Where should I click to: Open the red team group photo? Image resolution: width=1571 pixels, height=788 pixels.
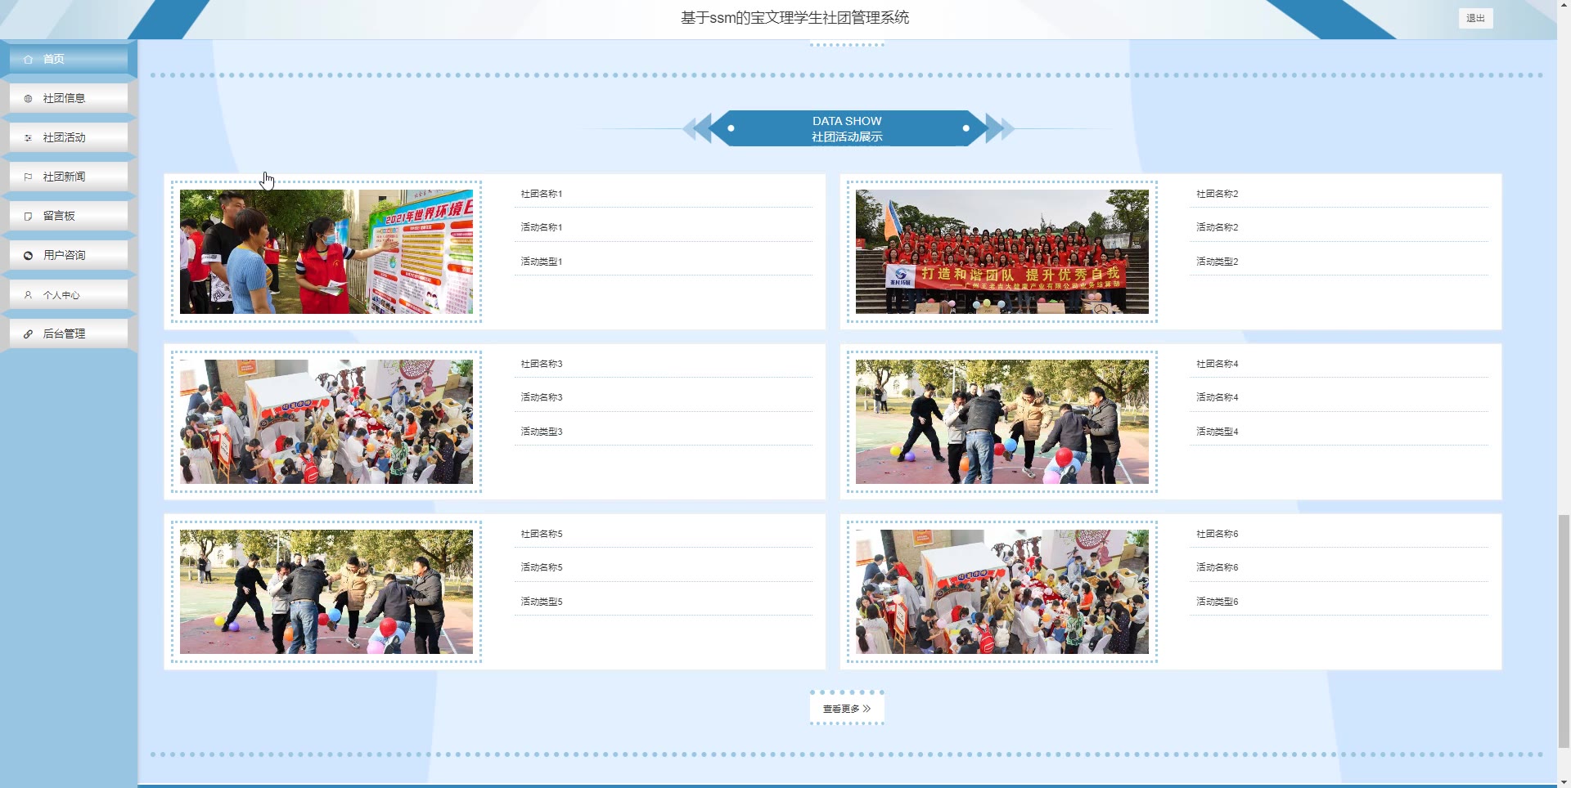(1002, 252)
